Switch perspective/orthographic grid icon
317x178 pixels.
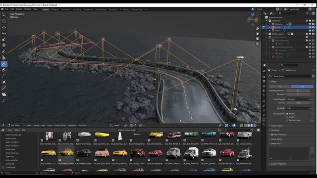point(258,44)
